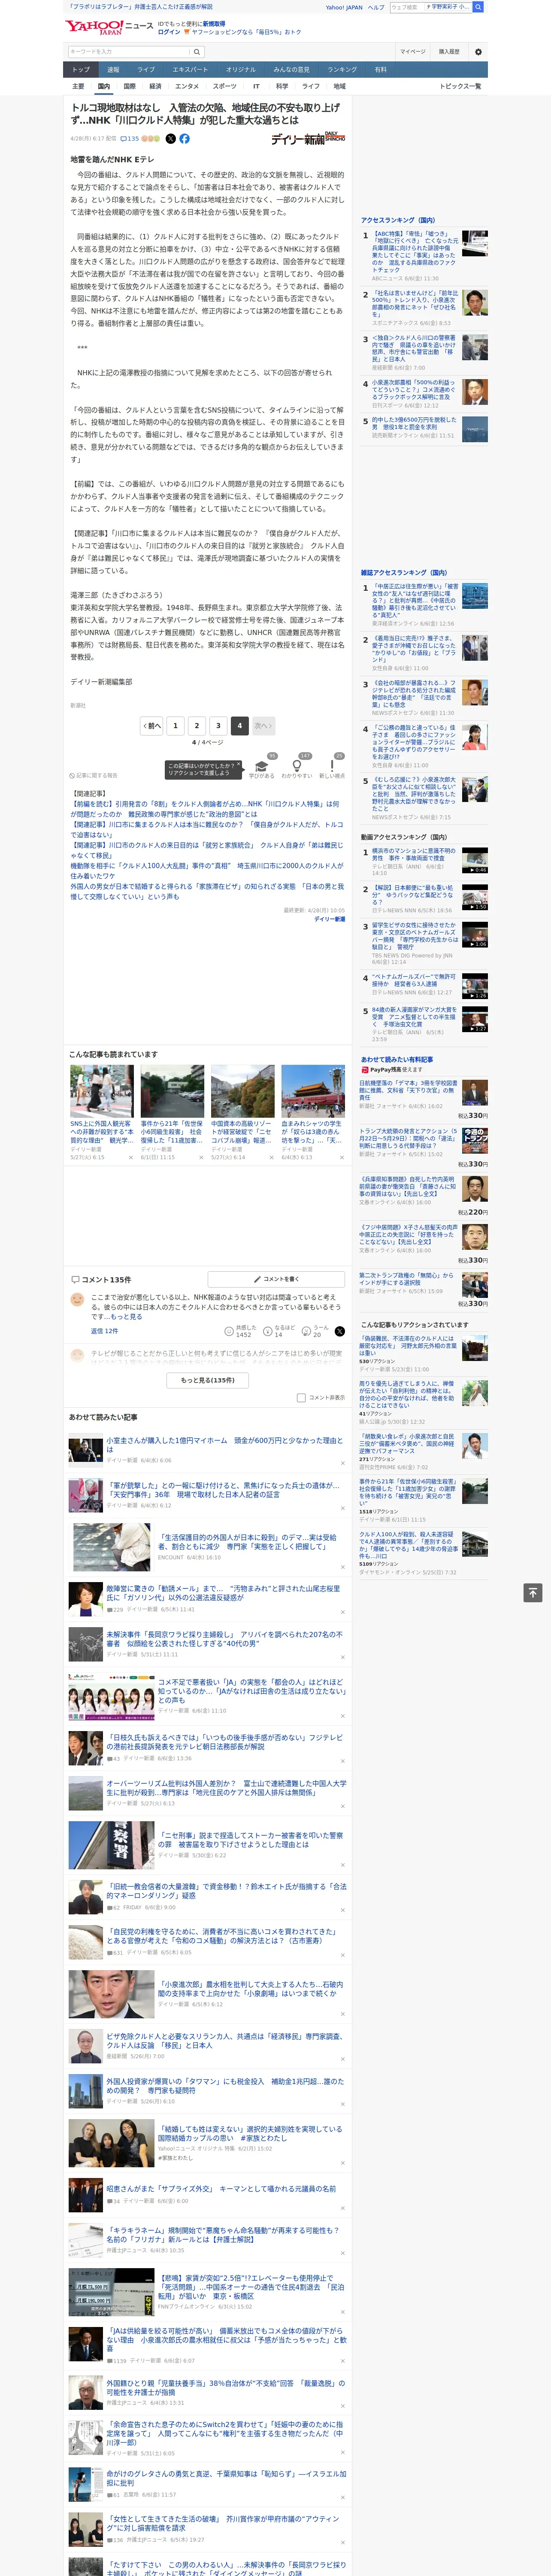551x2576 pixels.
Task: Open the 135 comments count icon under headline
Action: click(129, 139)
